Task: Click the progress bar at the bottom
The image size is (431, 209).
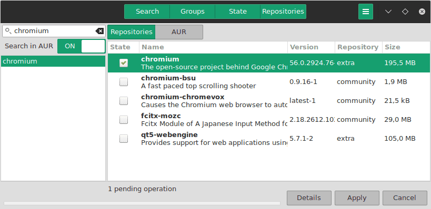Action: click(142, 203)
